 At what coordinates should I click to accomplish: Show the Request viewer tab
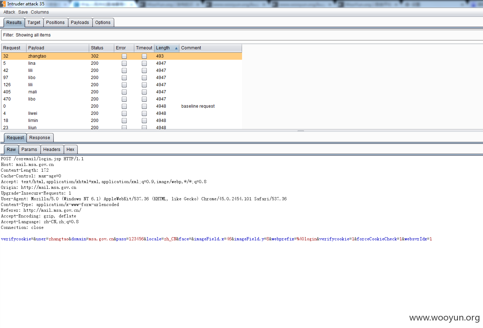pos(15,138)
